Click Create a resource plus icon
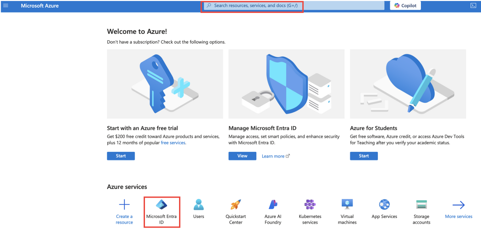The image size is (481, 233). [x=124, y=204]
